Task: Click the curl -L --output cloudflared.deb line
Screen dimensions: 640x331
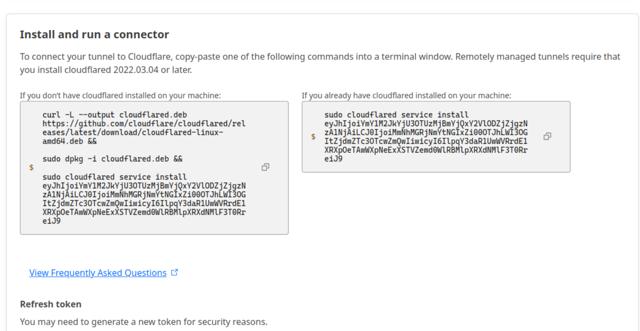Action: click(115, 115)
